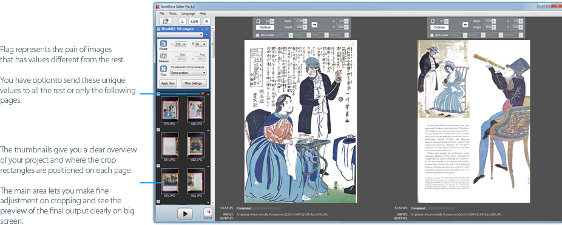Select the R page view button
This screenshot has height=225, width=562.
tap(206, 21)
